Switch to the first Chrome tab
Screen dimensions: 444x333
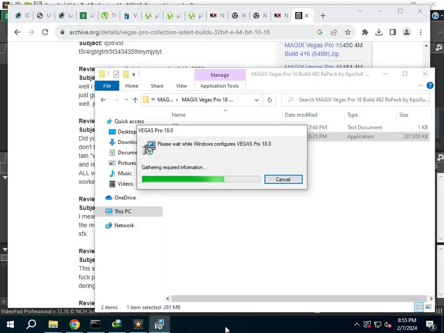pyautogui.click(x=22, y=16)
